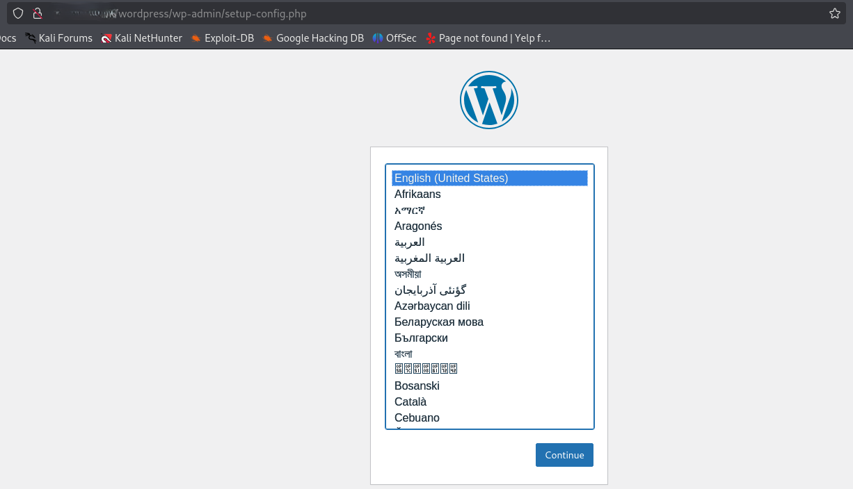Click the insecure connection padlock icon
The height and width of the screenshot is (489, 853).
[38, 13]
